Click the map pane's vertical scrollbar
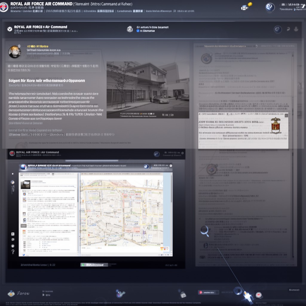The image size is (306, 306). coord(171,213)
